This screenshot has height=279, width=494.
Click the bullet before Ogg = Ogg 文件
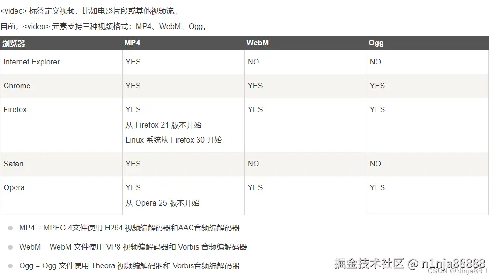click(10, 266)
